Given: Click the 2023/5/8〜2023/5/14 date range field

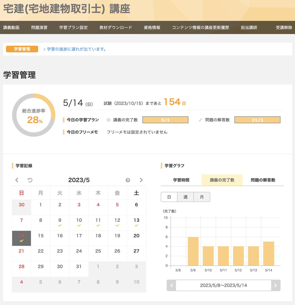Looking at the screenshot, I should point(224,285).
